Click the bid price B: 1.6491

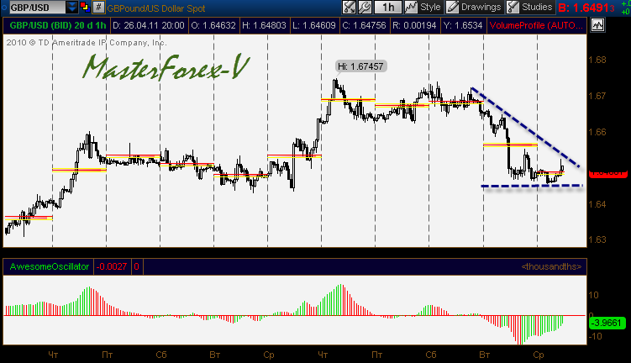pyautogui.click(x=586, y=8)
